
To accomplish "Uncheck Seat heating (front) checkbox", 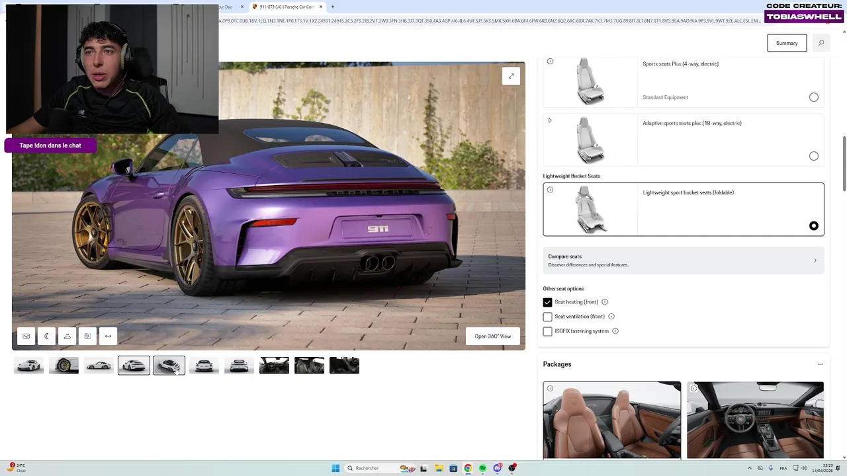I will pos(547,302).
